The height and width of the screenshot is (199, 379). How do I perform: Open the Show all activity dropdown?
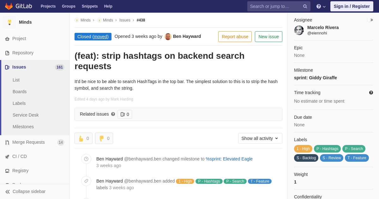[260, 138]
